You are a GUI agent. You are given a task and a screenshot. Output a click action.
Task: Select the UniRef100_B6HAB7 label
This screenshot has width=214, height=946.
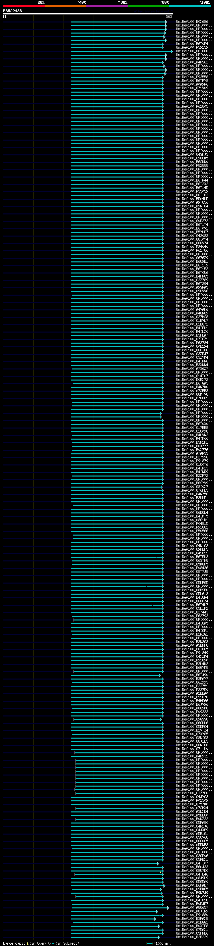click(192, 885)
